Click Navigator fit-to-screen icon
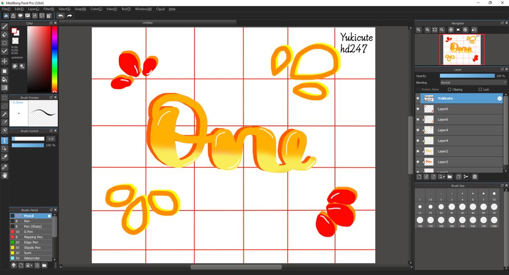Viewport: 509px width, 275px height. coord(434,29)
